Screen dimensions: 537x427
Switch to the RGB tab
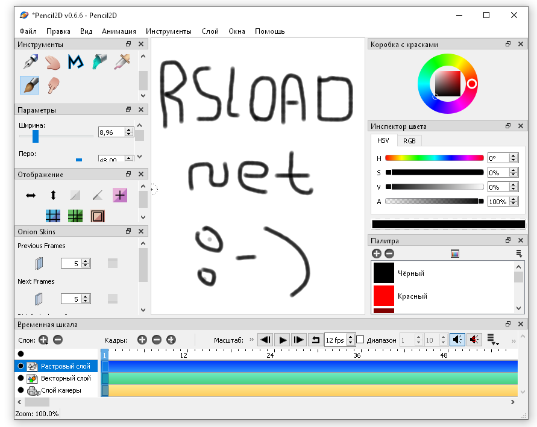click(409, 140)
